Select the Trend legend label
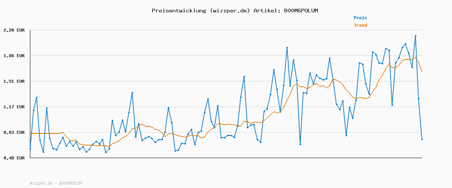The width and height of the screenshot is (452, 188). click(x=360, y=25)
